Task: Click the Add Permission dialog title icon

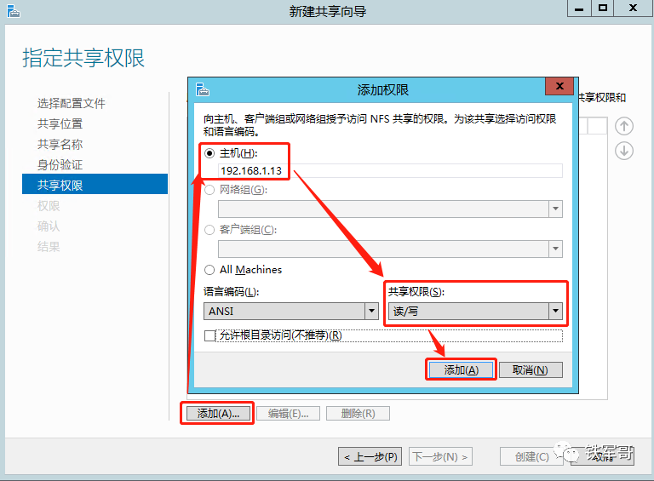Action: [202, 89]
